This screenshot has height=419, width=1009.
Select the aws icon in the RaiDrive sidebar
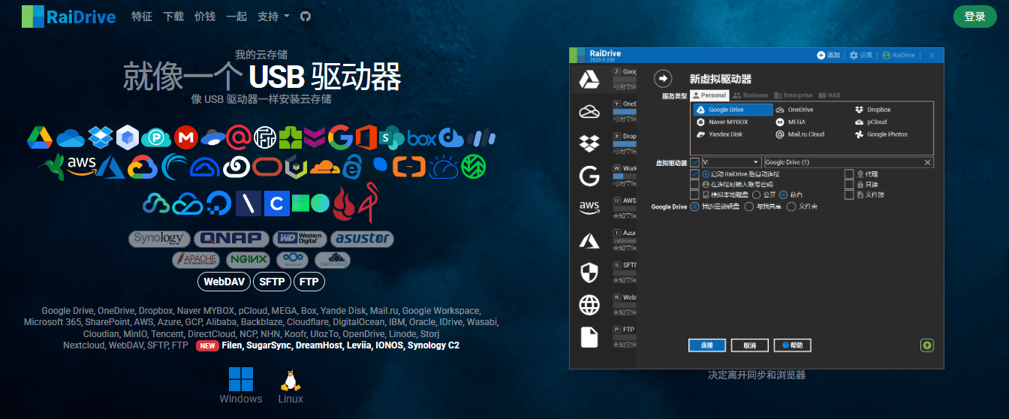click(589, 207)
